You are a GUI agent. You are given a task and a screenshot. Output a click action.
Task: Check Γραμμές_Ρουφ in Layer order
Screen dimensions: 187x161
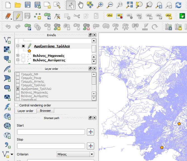18,78
